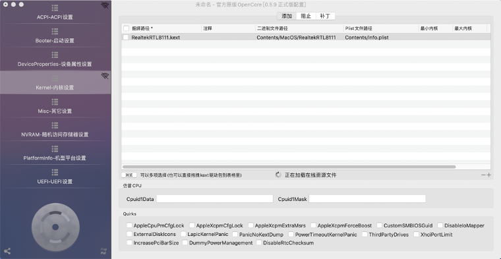Toggle LapicKernelPanic checkbox
The height and width of the screenshot is (259, 501).
[x=183, y=235]
